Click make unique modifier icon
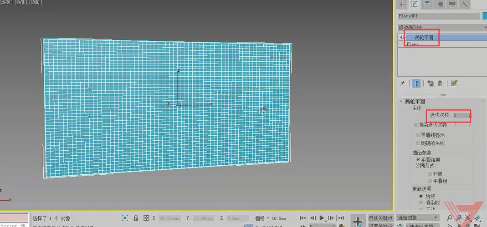This screenshot has height=227, width=487. tap(430, 84)
